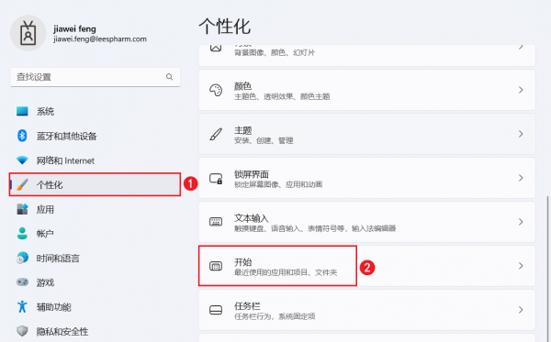Select 个性化 in the sidebar

96,184
